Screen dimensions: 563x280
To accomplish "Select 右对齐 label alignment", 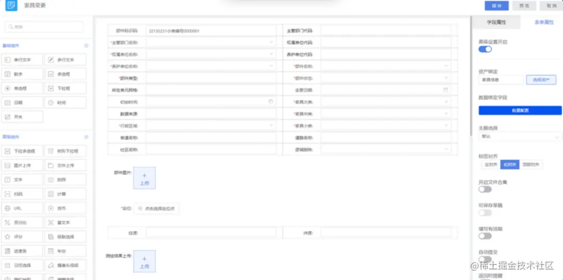I will [x=509, y=165].
